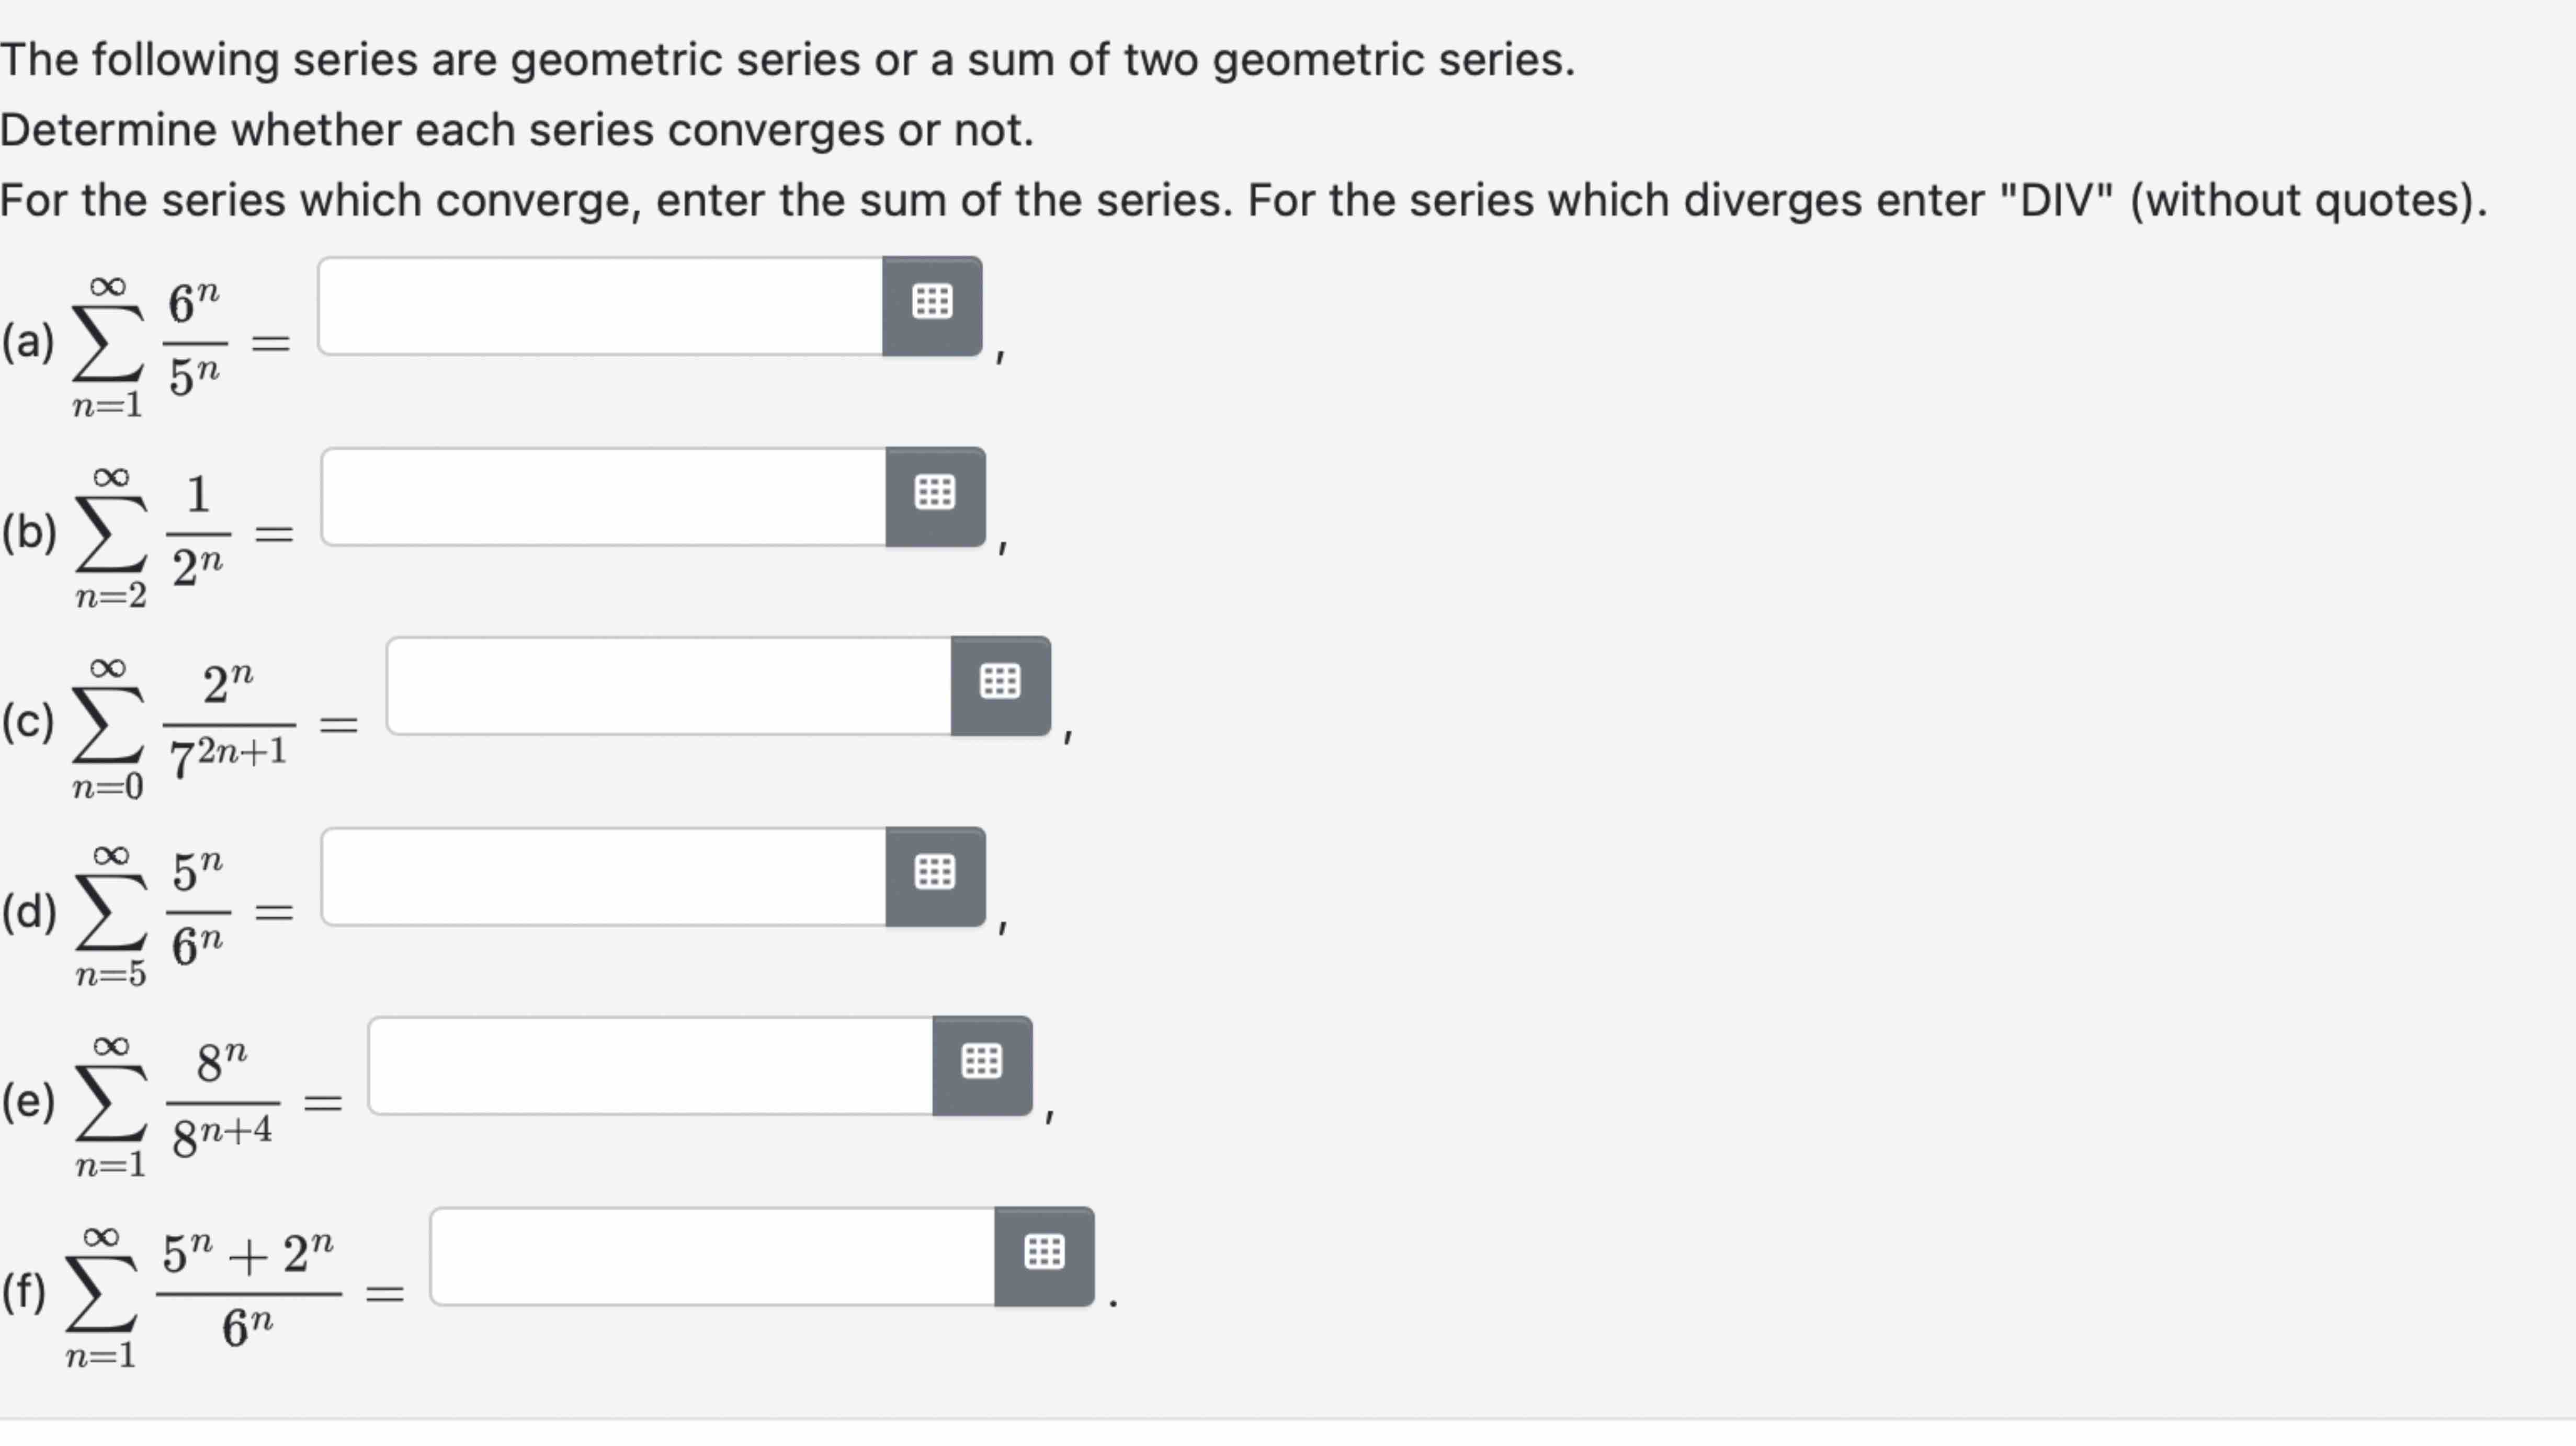Select the series formula for part (b)
Viewport: 2576px width, 1446px height.
tap(150, 530)
